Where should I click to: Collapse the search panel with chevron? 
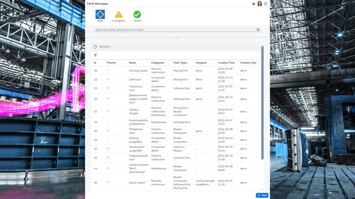coord(177,37)
